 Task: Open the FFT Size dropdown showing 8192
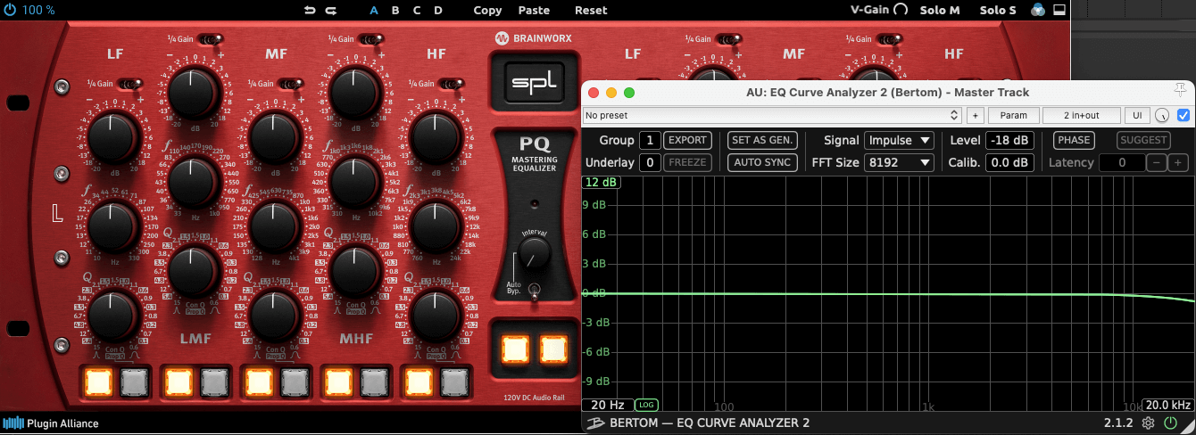899,162
